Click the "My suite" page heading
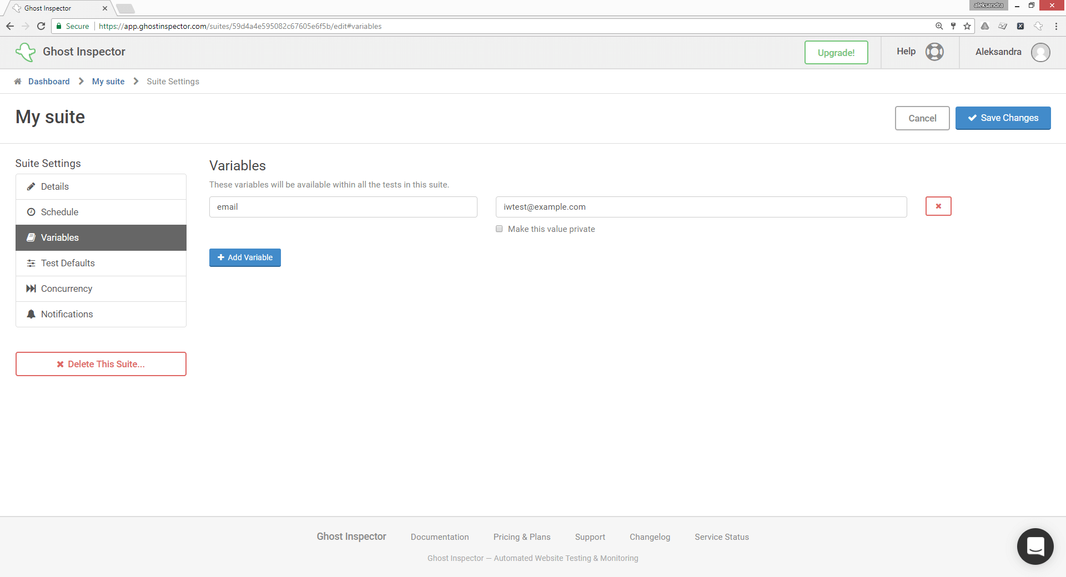 tap(50, 117)
